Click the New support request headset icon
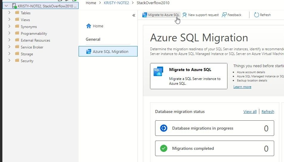This screenshot has height=162, width=284. pos(184,15)
